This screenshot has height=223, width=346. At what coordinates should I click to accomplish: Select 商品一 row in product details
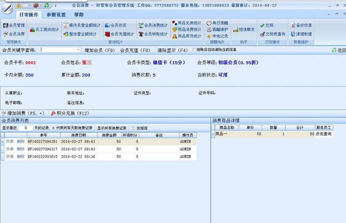tap(272, 134)
